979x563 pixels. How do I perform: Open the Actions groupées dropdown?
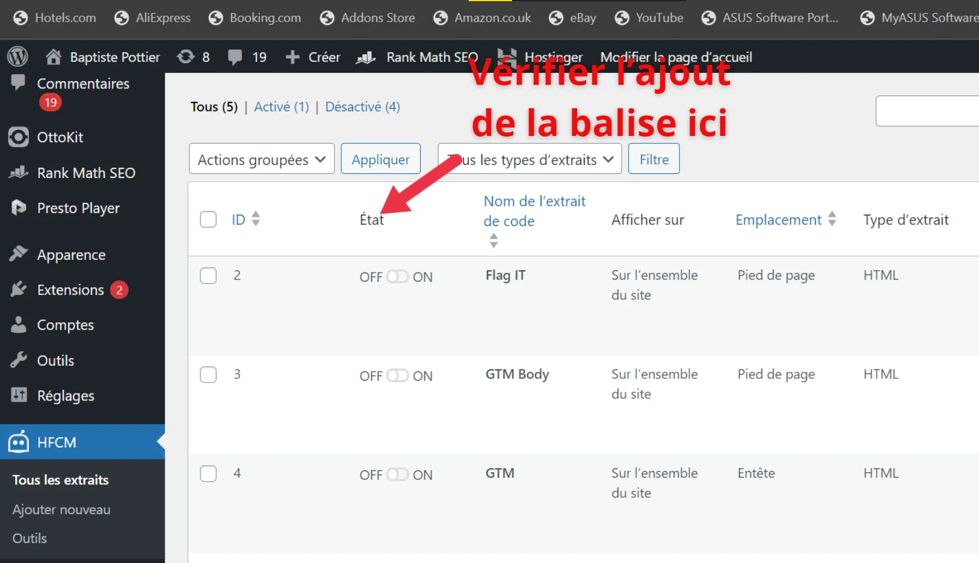click(x=261, y=159)
